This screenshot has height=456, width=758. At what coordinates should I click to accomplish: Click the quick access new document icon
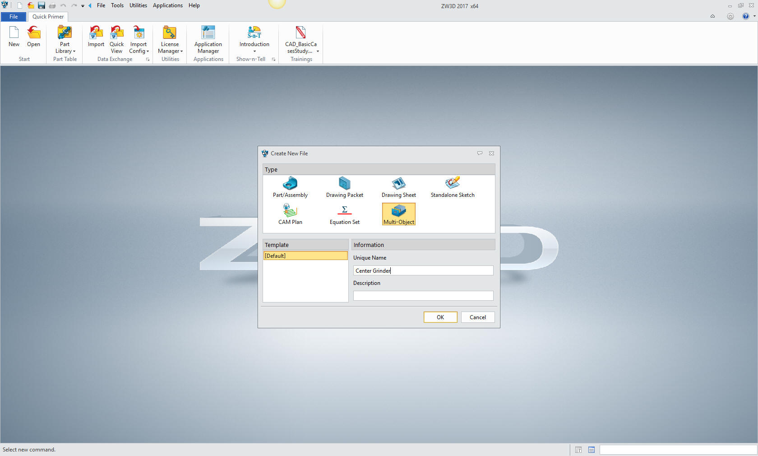[20, 5]
